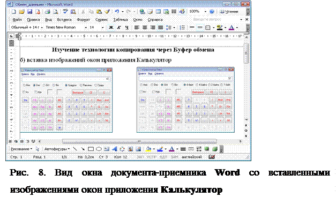Apply Shadow Style from the drawing toolbar
Viewport: 336px width, 205px height.
[x=207, y=149]
